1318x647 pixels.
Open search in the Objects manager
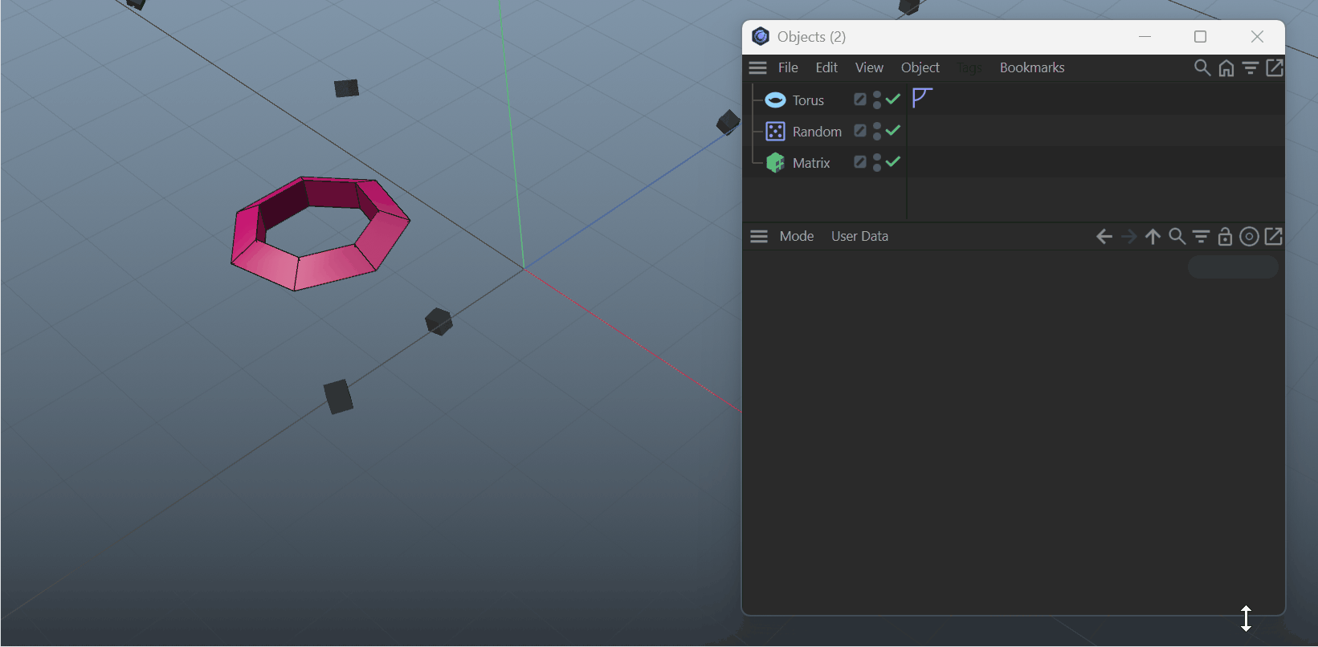[1202, 68]
